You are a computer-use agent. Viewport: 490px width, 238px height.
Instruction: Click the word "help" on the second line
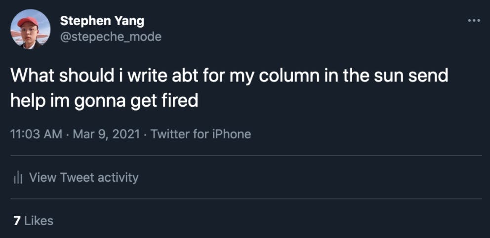(28, 100)
